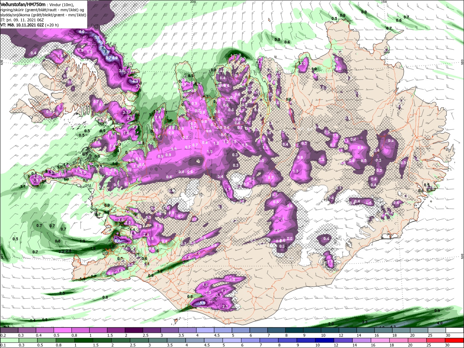Pick the bright pink upper swatch between 0.5 and 0.8
Screen dimensions: 464x348
[62, 330]
